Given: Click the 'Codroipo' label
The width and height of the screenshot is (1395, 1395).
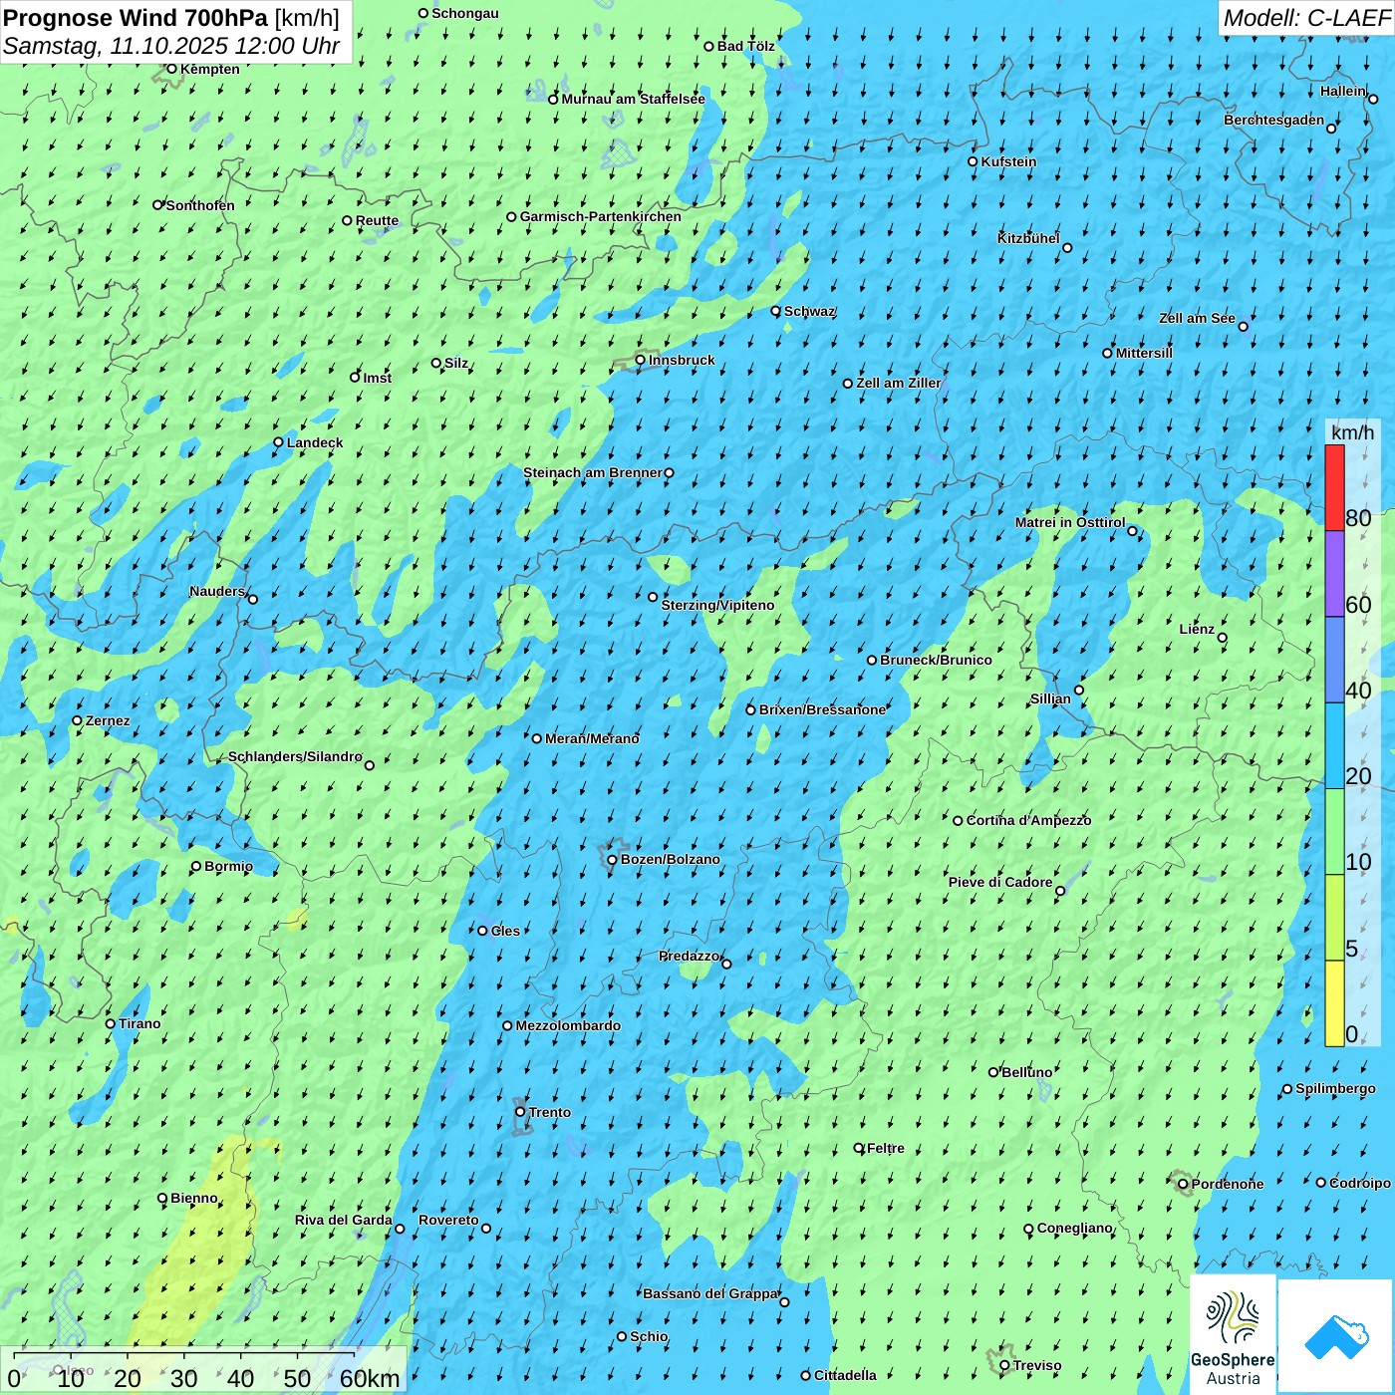Looking at the screenshot, I should pyautogui.click(x=1360, y=1183).
